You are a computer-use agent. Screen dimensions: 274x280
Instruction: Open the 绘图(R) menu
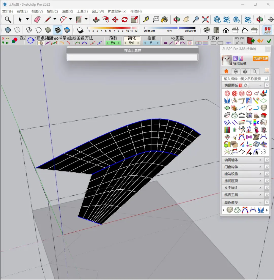[x=67, y=11]
